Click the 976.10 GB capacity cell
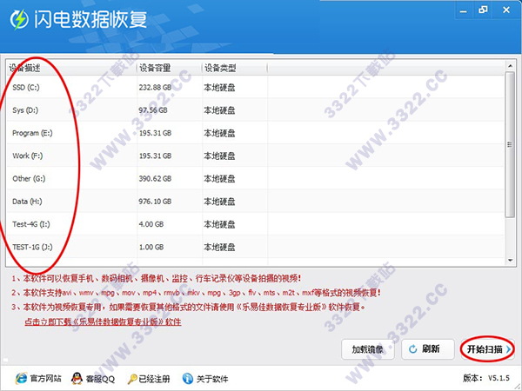The width and height of the screenshot is (522, 391). (x=155, y=202)
